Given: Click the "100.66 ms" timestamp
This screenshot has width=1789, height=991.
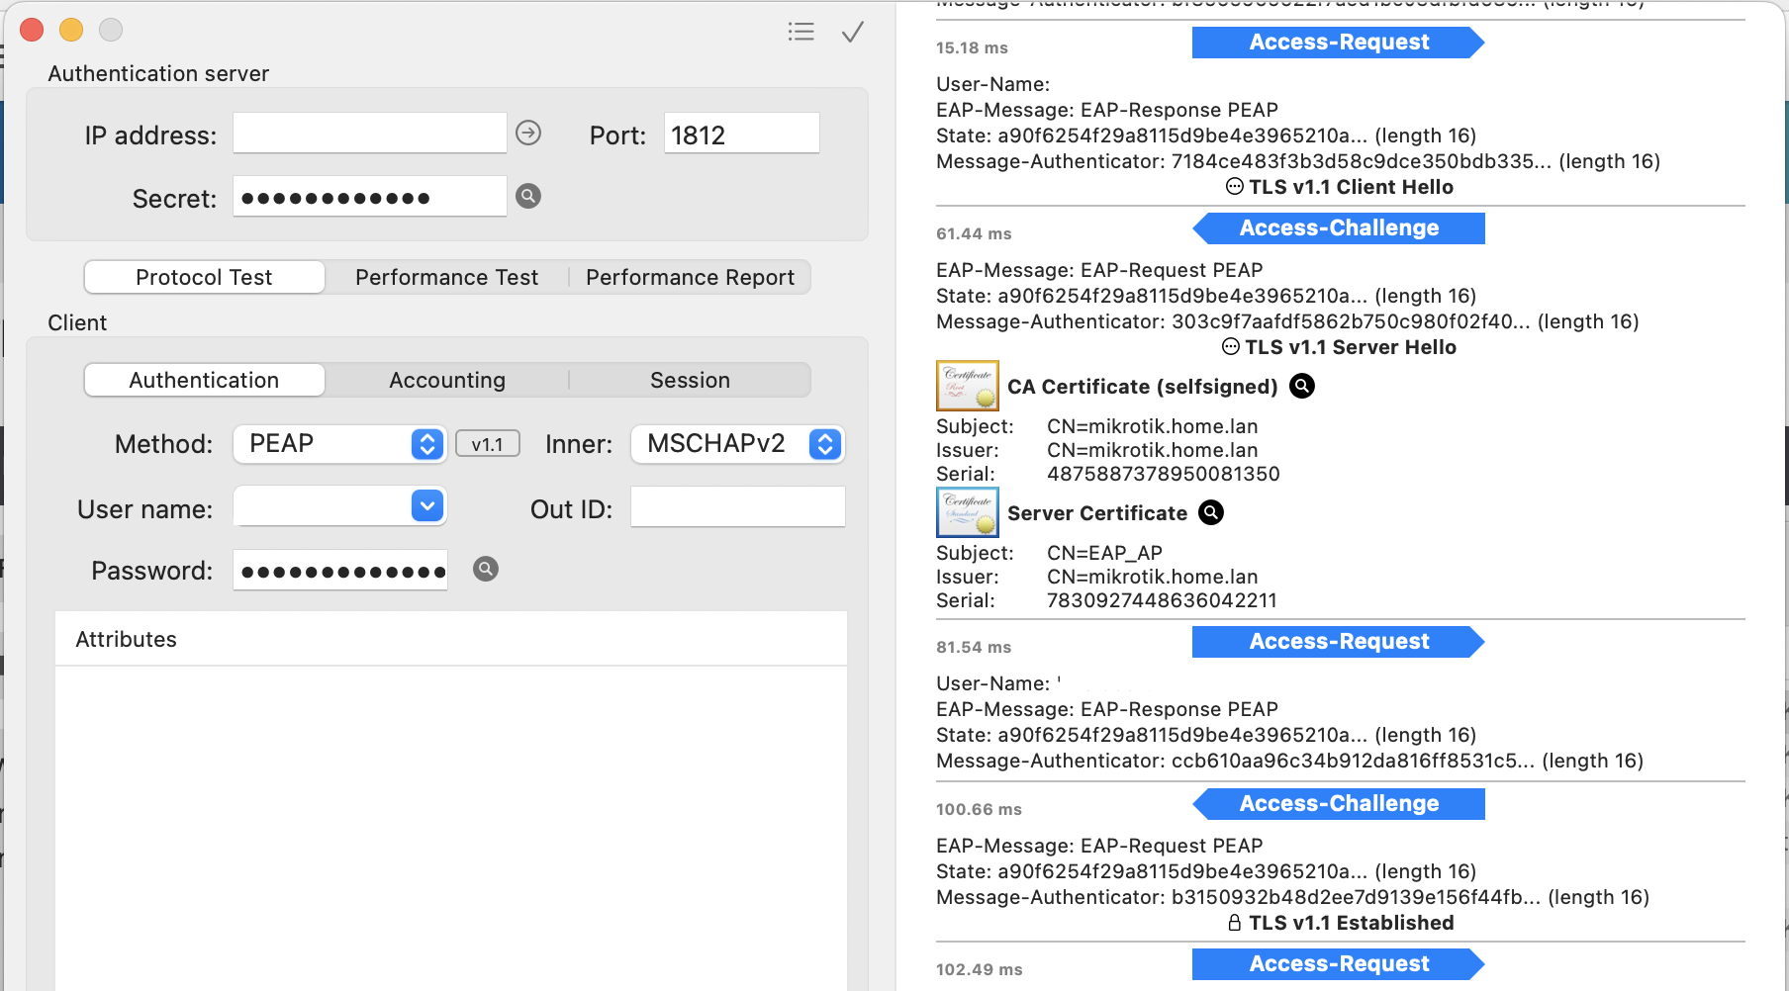Looking at the screenshot, I should coord(979,809).
